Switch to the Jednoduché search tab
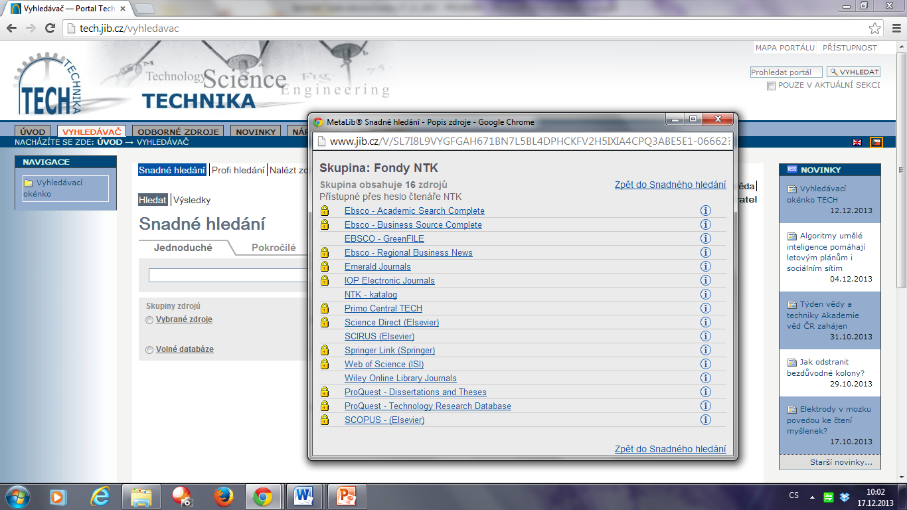The image size is (907, 510). 183,248
